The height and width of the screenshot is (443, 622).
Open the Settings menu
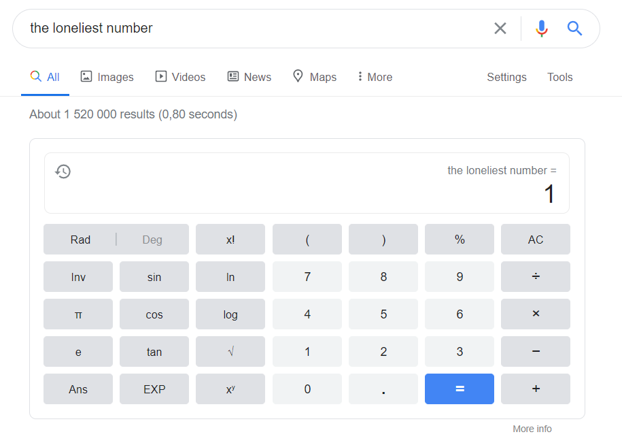click(506, 77)
